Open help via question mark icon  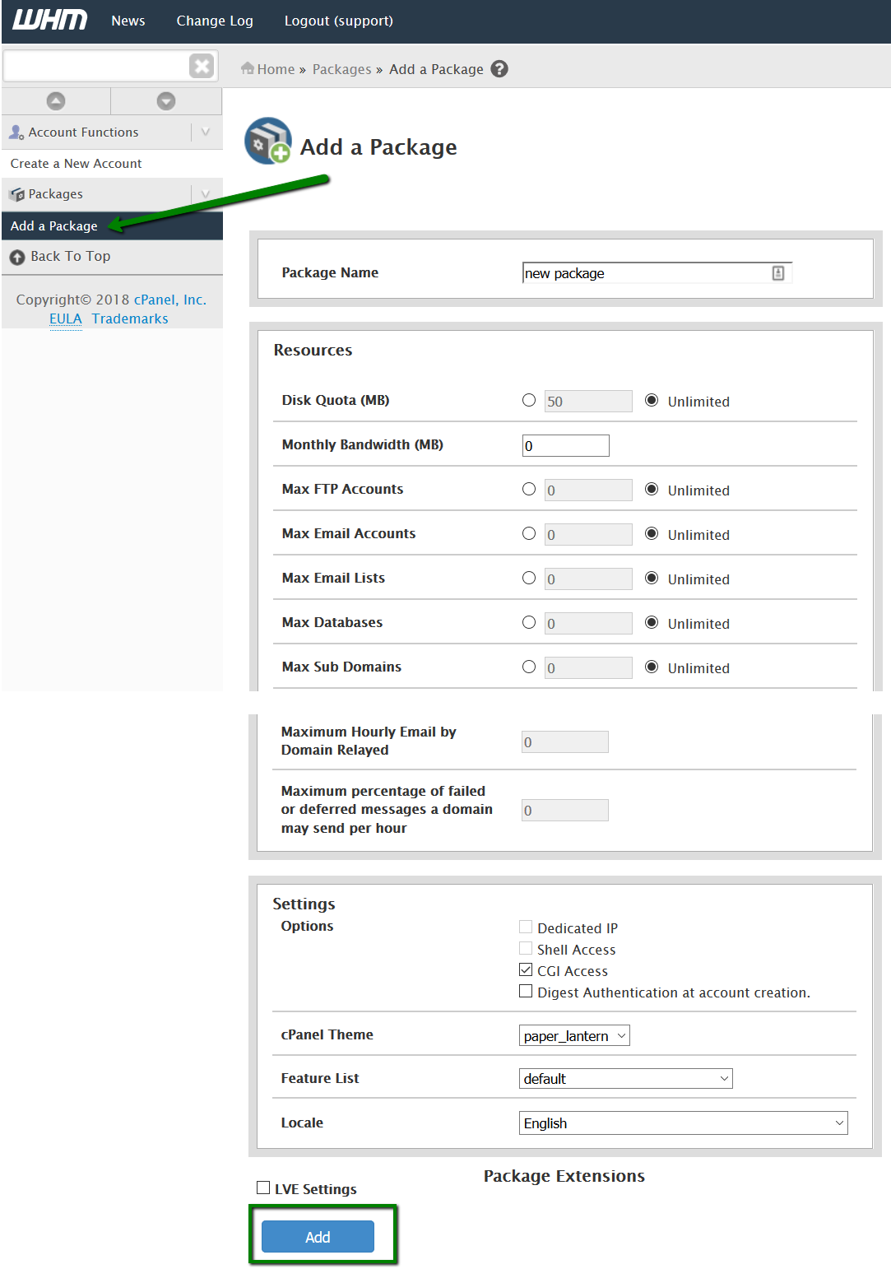point(499,69)
